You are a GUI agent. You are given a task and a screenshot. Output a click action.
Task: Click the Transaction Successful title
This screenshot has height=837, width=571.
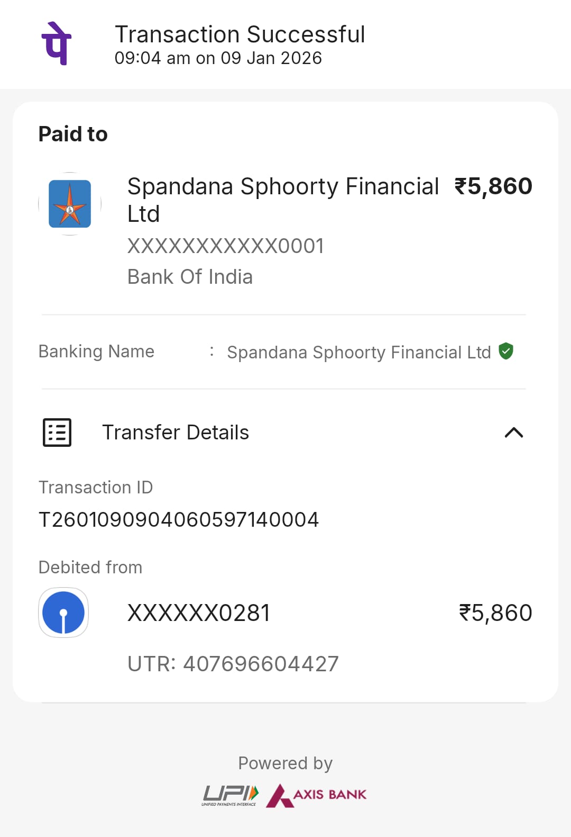pos(240,34)
